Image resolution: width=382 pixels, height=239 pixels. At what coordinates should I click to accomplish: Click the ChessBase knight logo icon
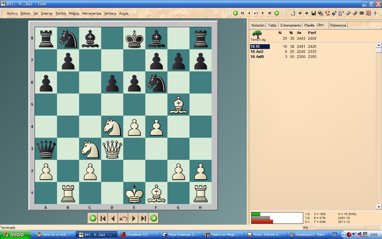pyautogui.click(x=369, y=13)
